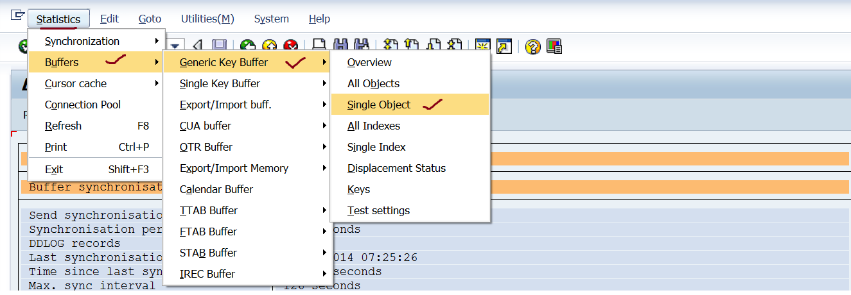Open the Help menu

pos(320,19)
